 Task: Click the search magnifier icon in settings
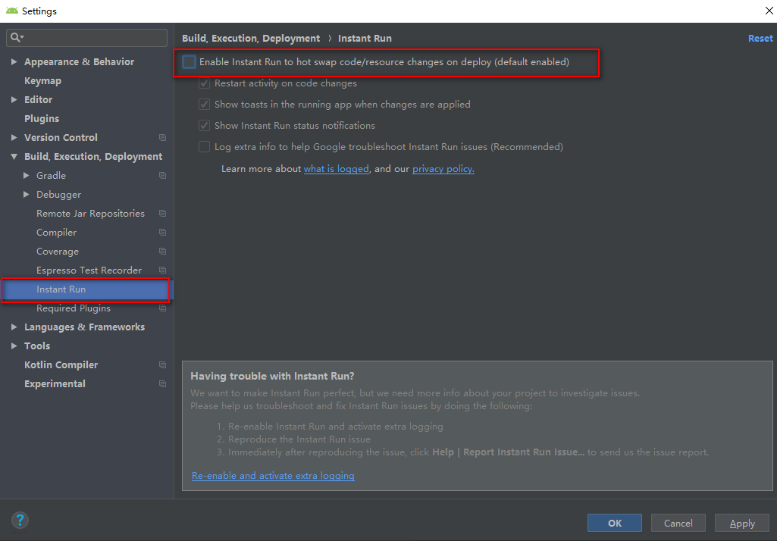tap(17, 37)
